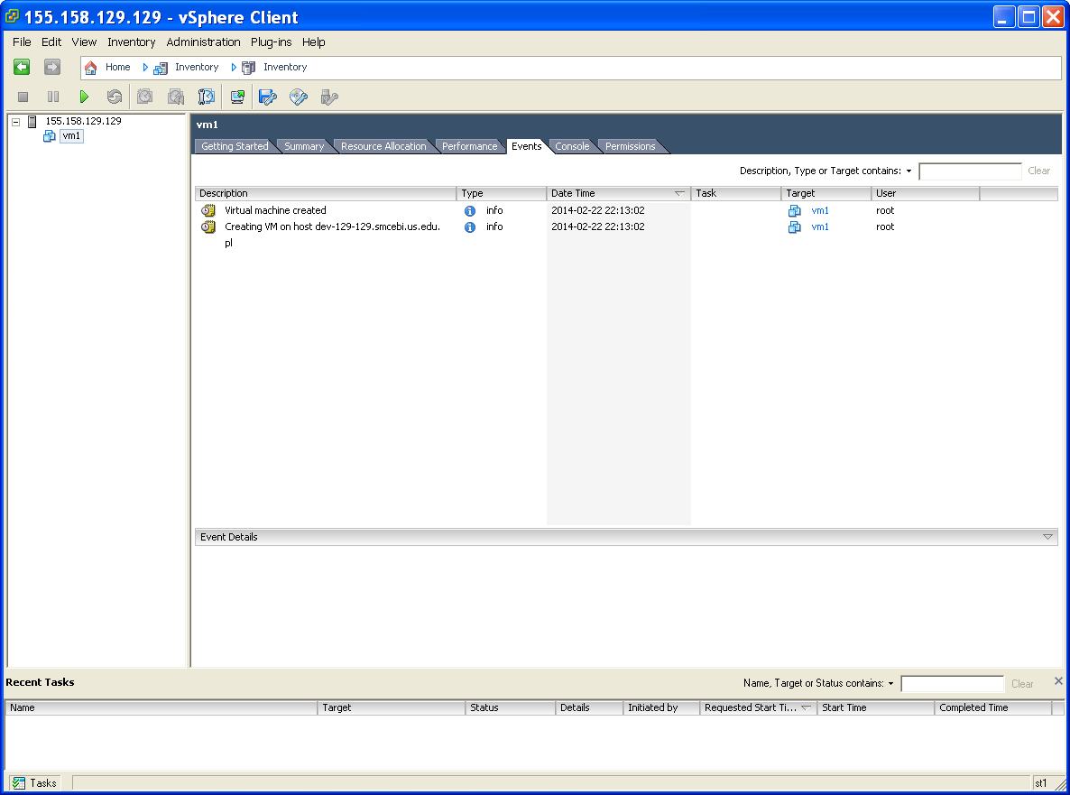The height and width of the screenshot is (795, 1070).
Task: Click the CD/DVD drive connect icon
Action: (299, 97)
